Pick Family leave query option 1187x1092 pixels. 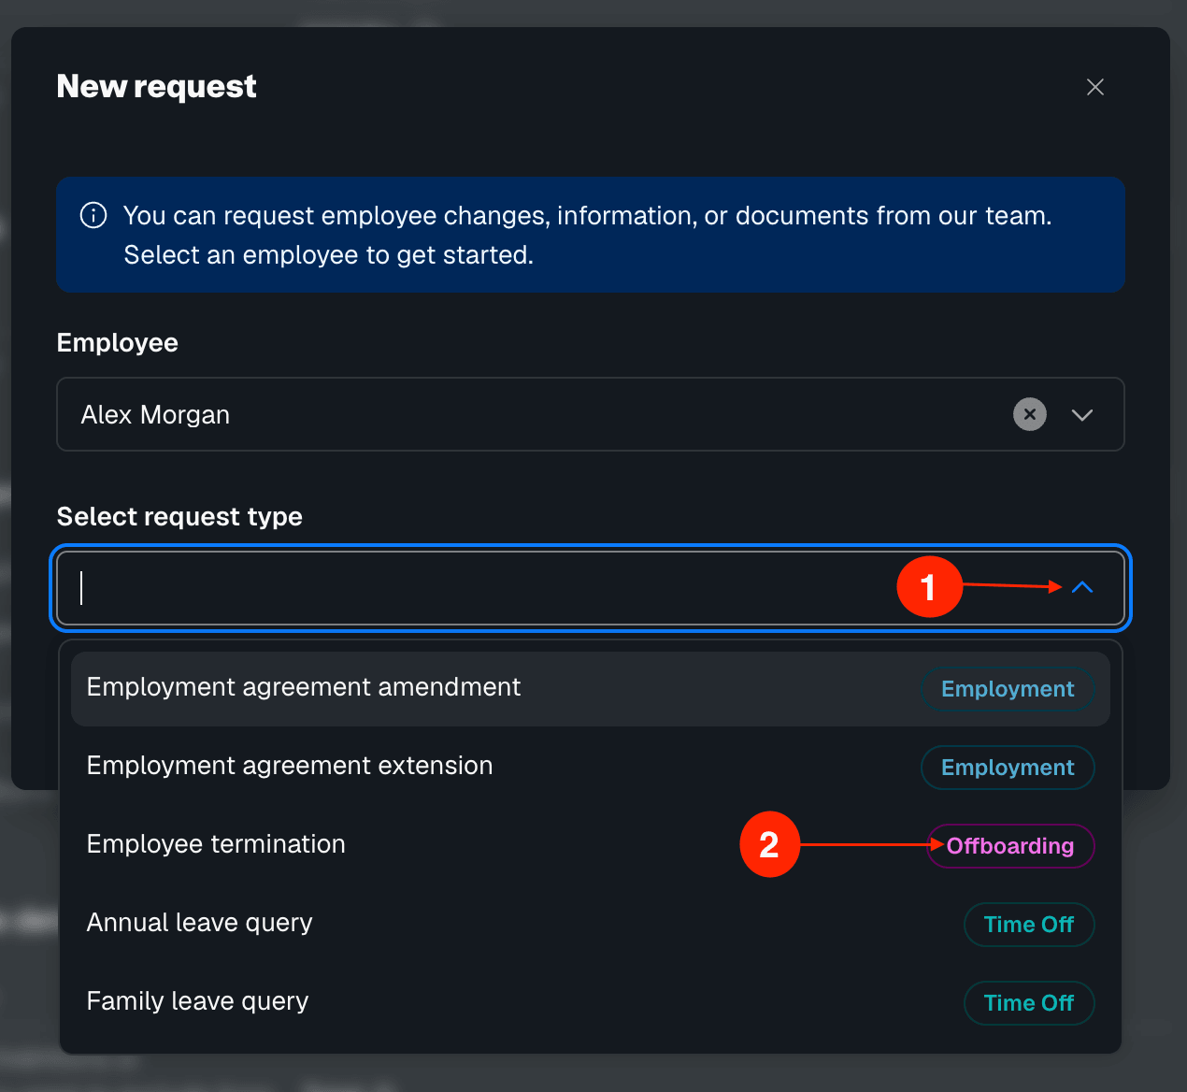(591, 1002)
